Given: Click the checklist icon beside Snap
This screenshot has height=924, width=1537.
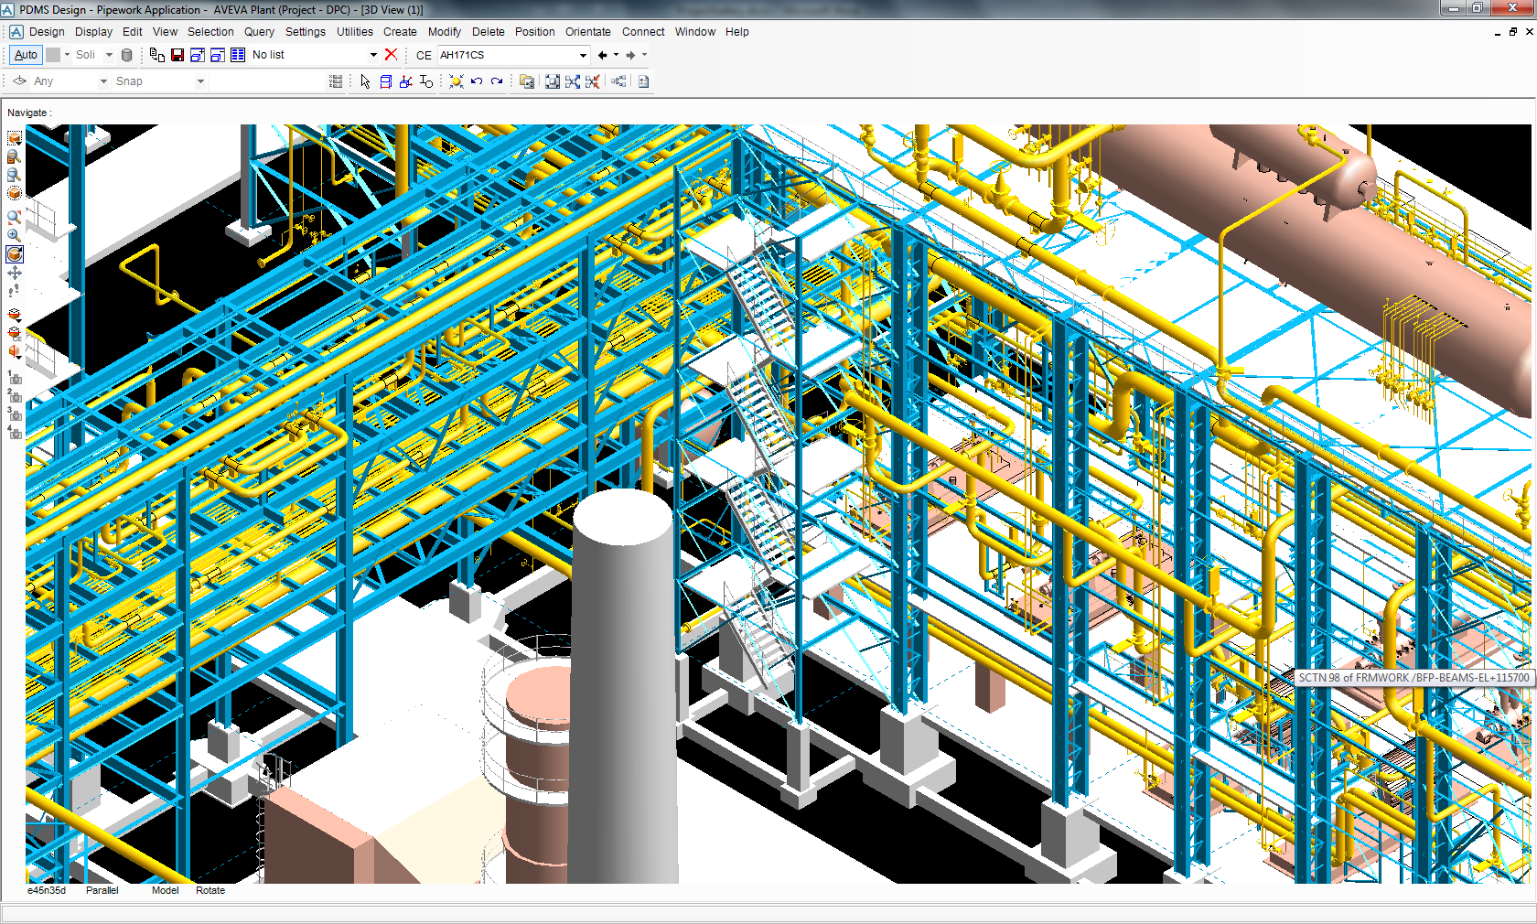Looking at the screenshot, I should click(336, 81).
